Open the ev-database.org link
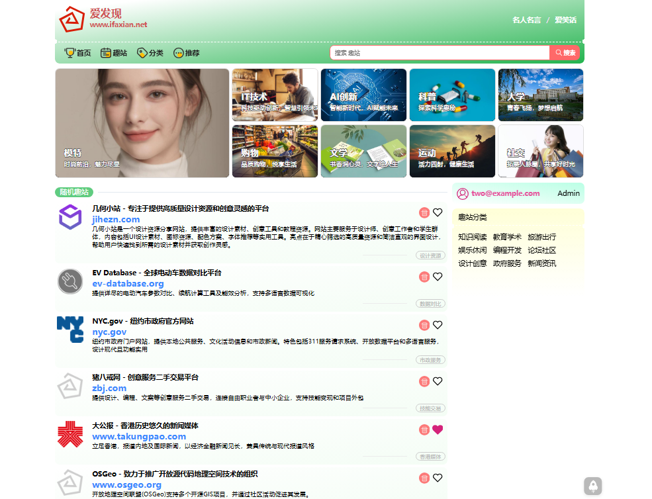The image size is (652, 499). point(128,283)
